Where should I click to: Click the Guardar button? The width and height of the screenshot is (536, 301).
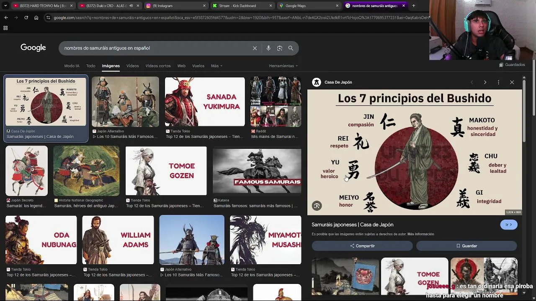(466, 246)
